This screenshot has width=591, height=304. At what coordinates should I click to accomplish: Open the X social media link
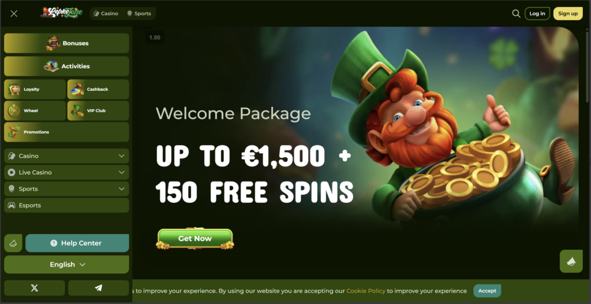pos(34,288)
